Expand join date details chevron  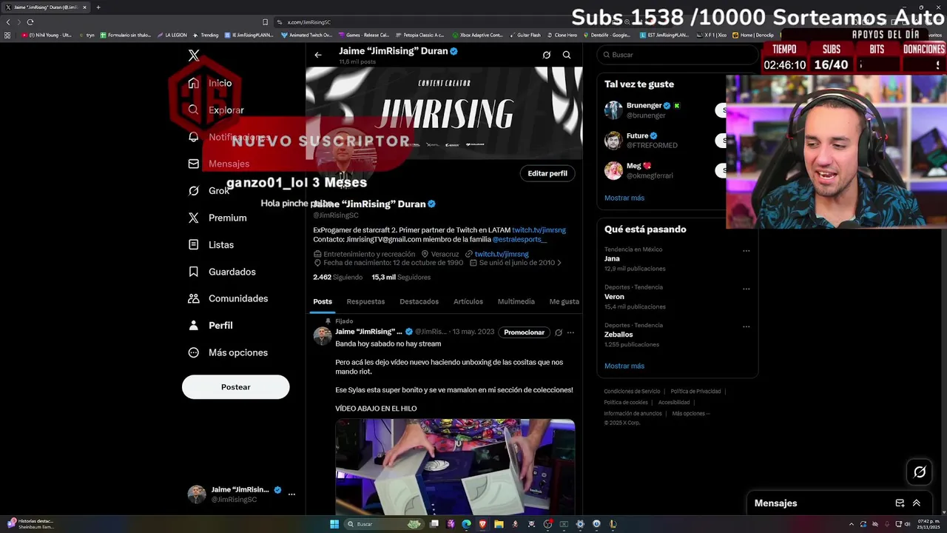pyautogui.click(x=559, y=263)
